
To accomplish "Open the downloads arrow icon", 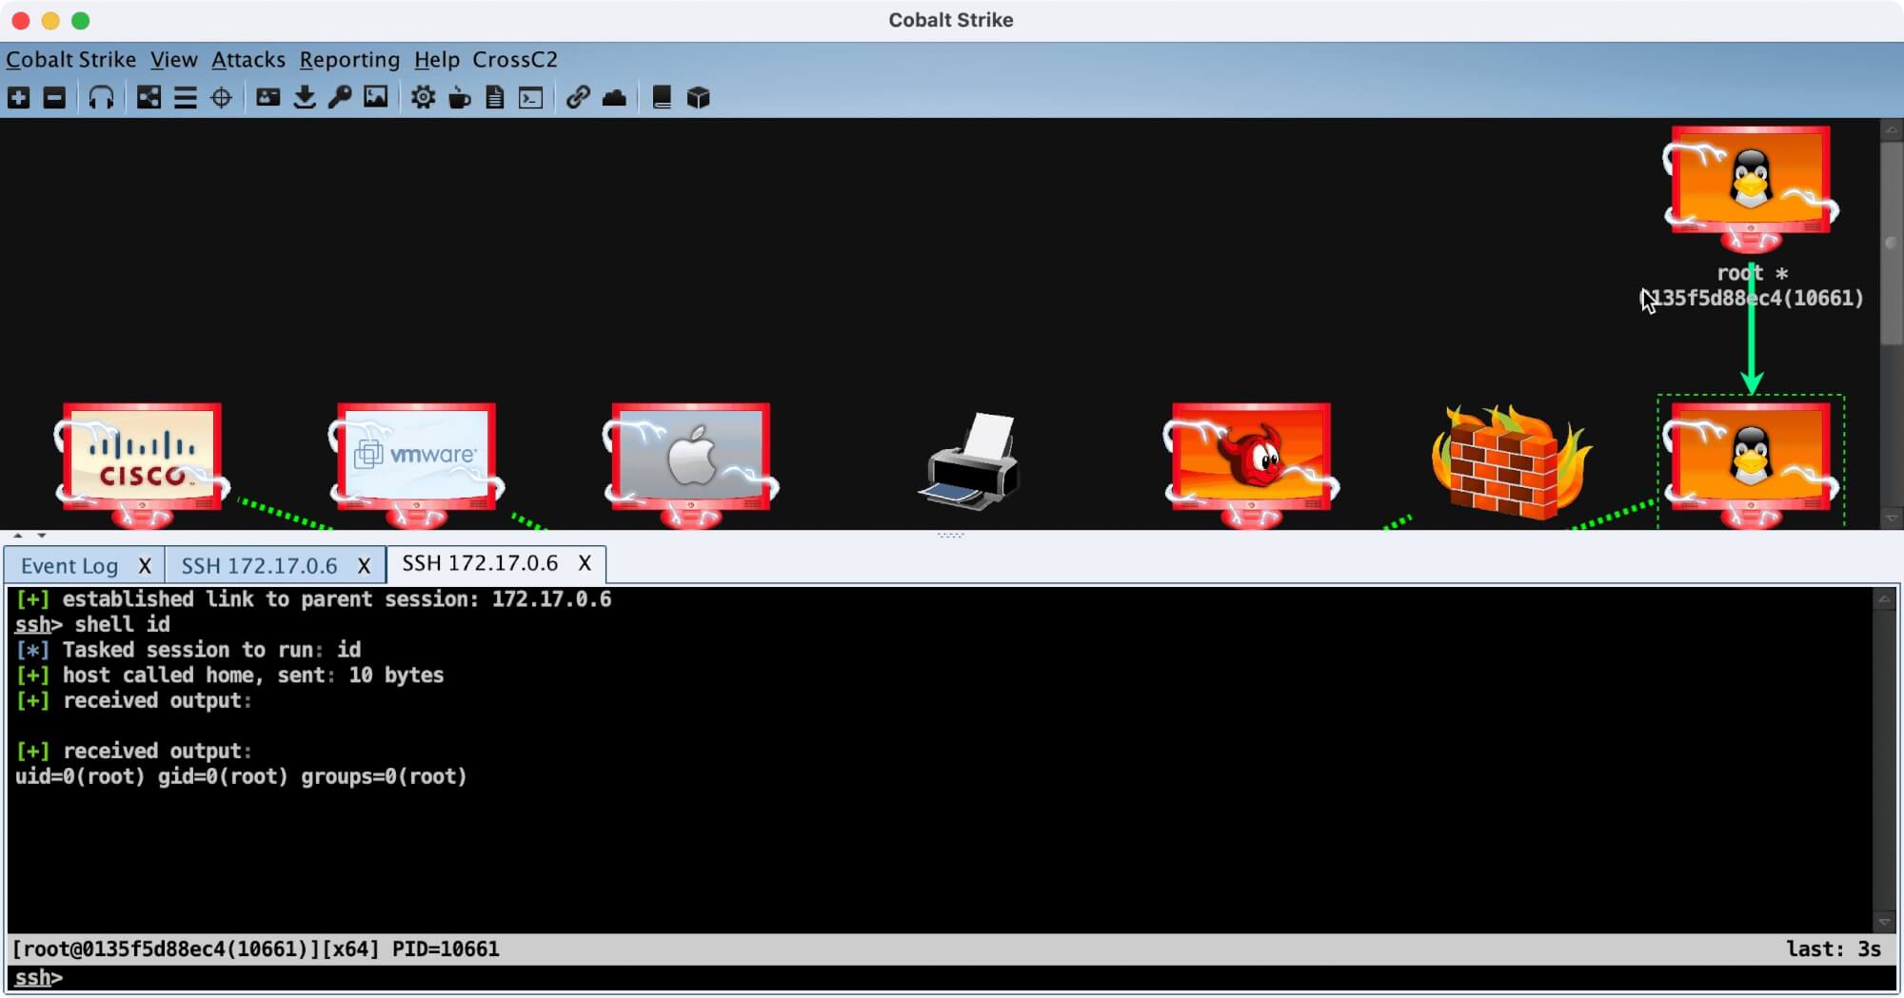I will click(305, 98).
